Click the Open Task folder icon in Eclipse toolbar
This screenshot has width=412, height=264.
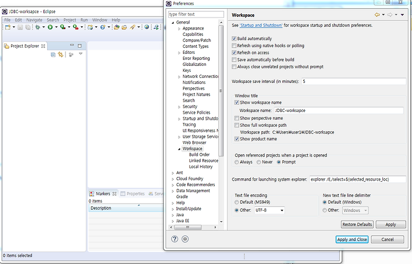[x=124, y=27]
